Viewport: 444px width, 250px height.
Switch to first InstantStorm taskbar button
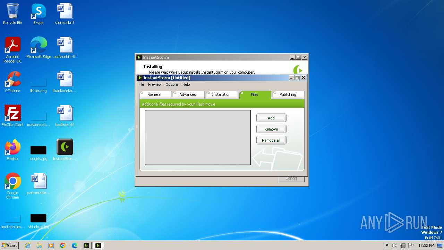(x=86, y=245)
